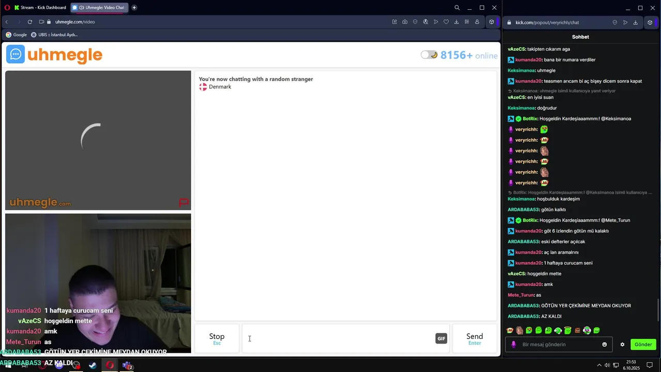661x372 pixels.
Task: Open the extensions cube in Kick chat window
Action: 650,22
